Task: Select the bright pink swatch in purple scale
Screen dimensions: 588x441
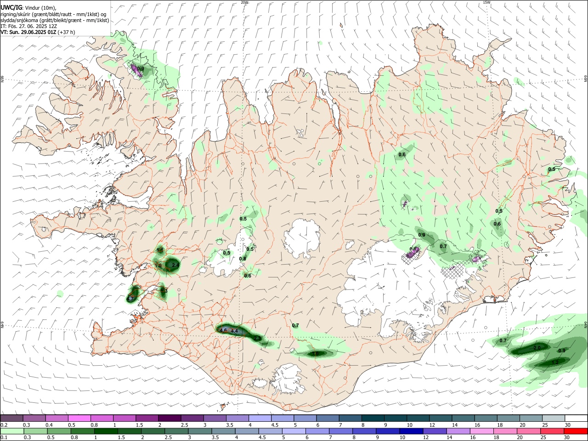Action: click(x=79, y=418)
